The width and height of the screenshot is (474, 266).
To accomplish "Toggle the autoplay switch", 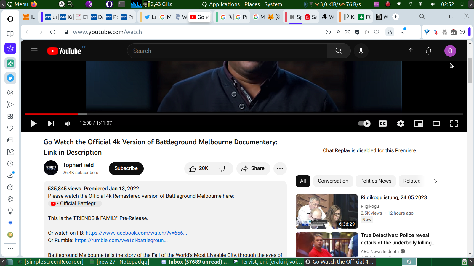I will [364, 124].
